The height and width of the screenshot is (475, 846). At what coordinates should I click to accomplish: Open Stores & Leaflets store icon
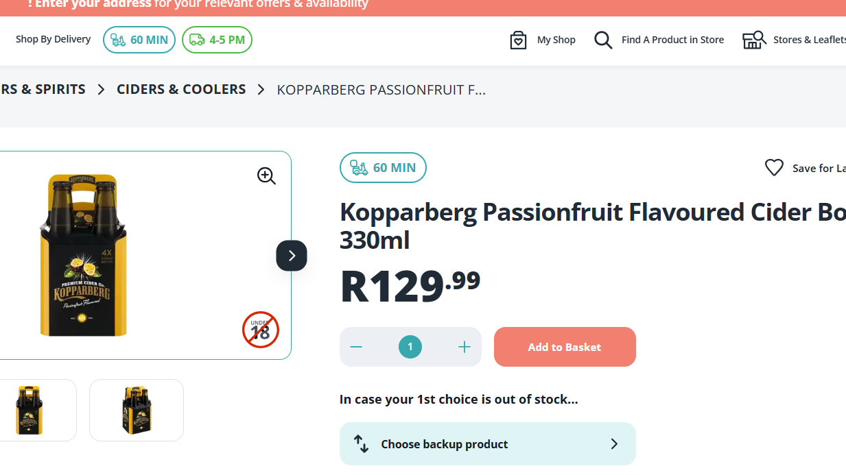pos(753,40)
